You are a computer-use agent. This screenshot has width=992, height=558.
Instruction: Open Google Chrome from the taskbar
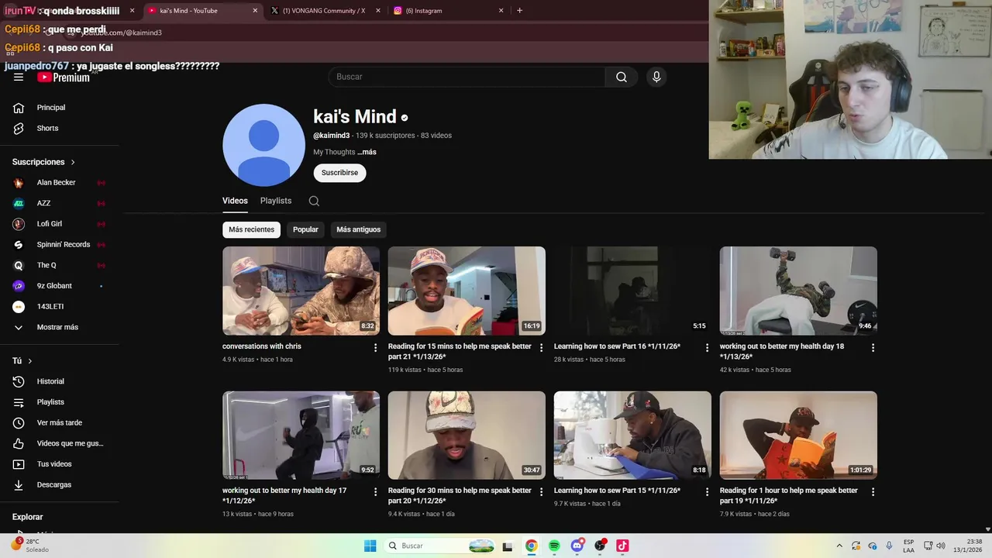532,546
